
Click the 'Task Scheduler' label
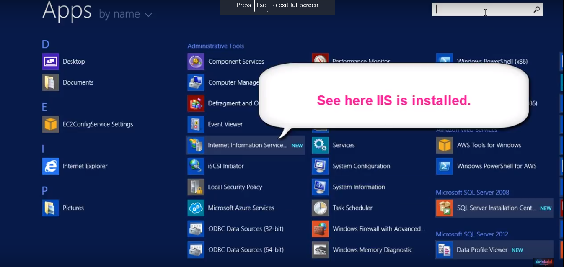tap(352, 208)
